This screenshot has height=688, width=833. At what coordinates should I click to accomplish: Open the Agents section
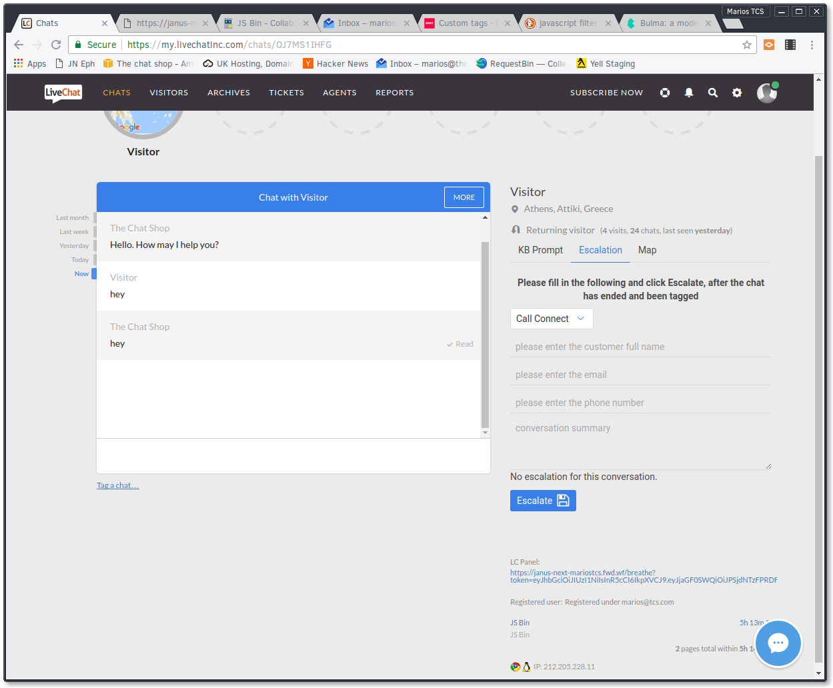pos(339,93)
